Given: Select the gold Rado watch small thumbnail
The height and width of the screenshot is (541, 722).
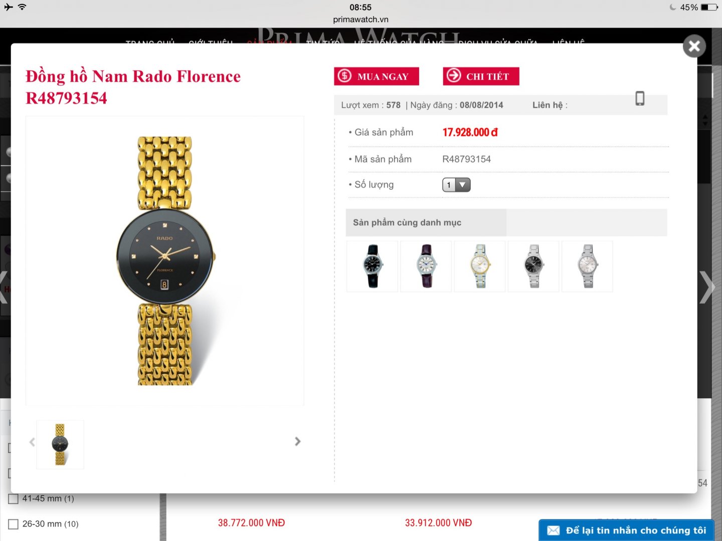Looking at the screenshot, I should click(60, 444).
